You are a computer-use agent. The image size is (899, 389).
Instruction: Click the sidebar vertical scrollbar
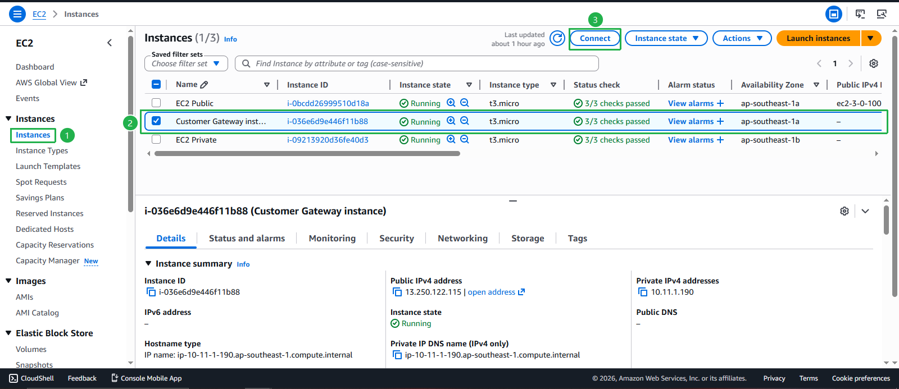click(130, 123)
